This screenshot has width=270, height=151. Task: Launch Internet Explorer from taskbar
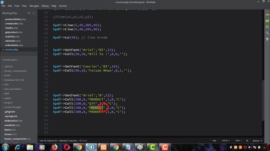coord(17,147)
